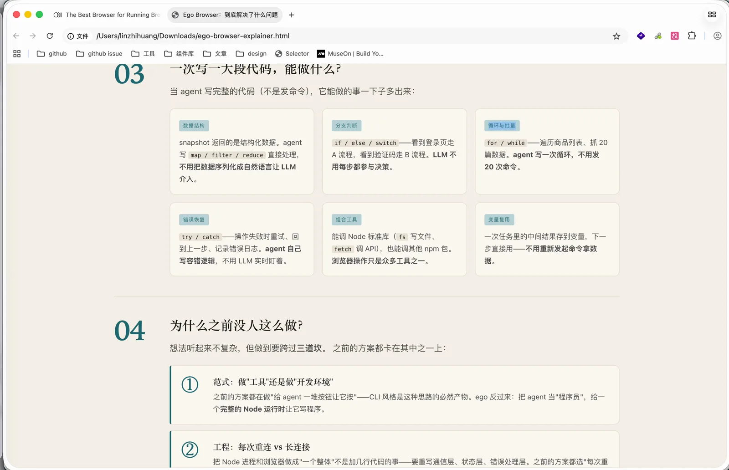This screenshot has height=470, width=729.
Task: Open the github issue bookmark folder
Action: pyautogui.click(x=99, y=54)
